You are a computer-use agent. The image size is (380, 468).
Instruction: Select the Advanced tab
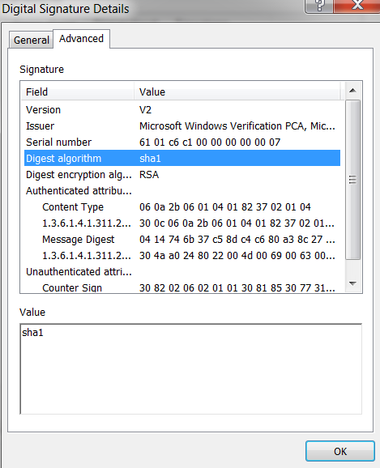(x=81, y=39)
